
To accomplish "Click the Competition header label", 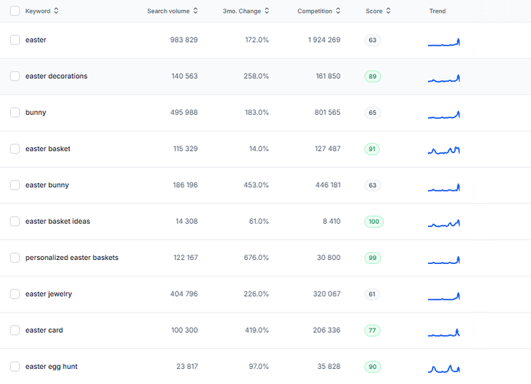I will pyautogui.click(x=315, y=11).
